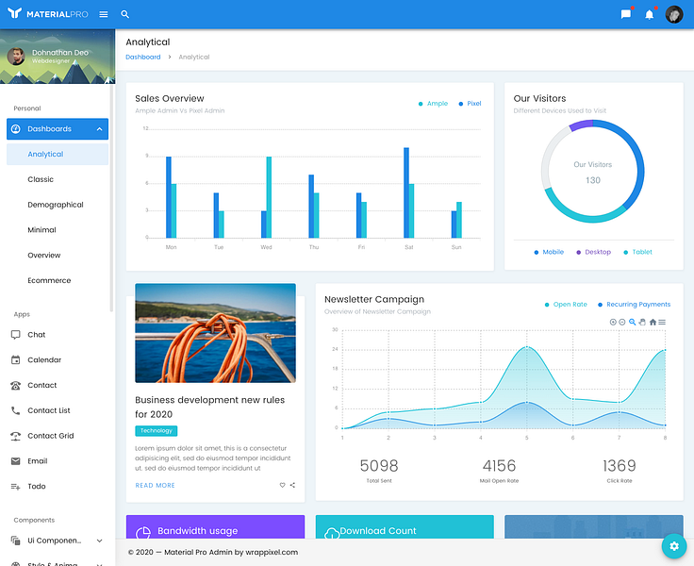This screenshot has height=566, width=694.
Task: Toggle the hamburger sidebar menu icon
Action: pos(104,14)
